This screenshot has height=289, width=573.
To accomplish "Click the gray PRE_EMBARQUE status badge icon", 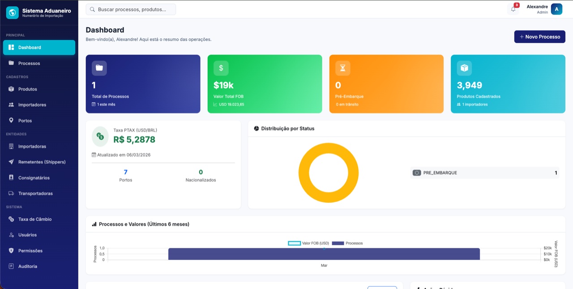I will coord(417,173).
